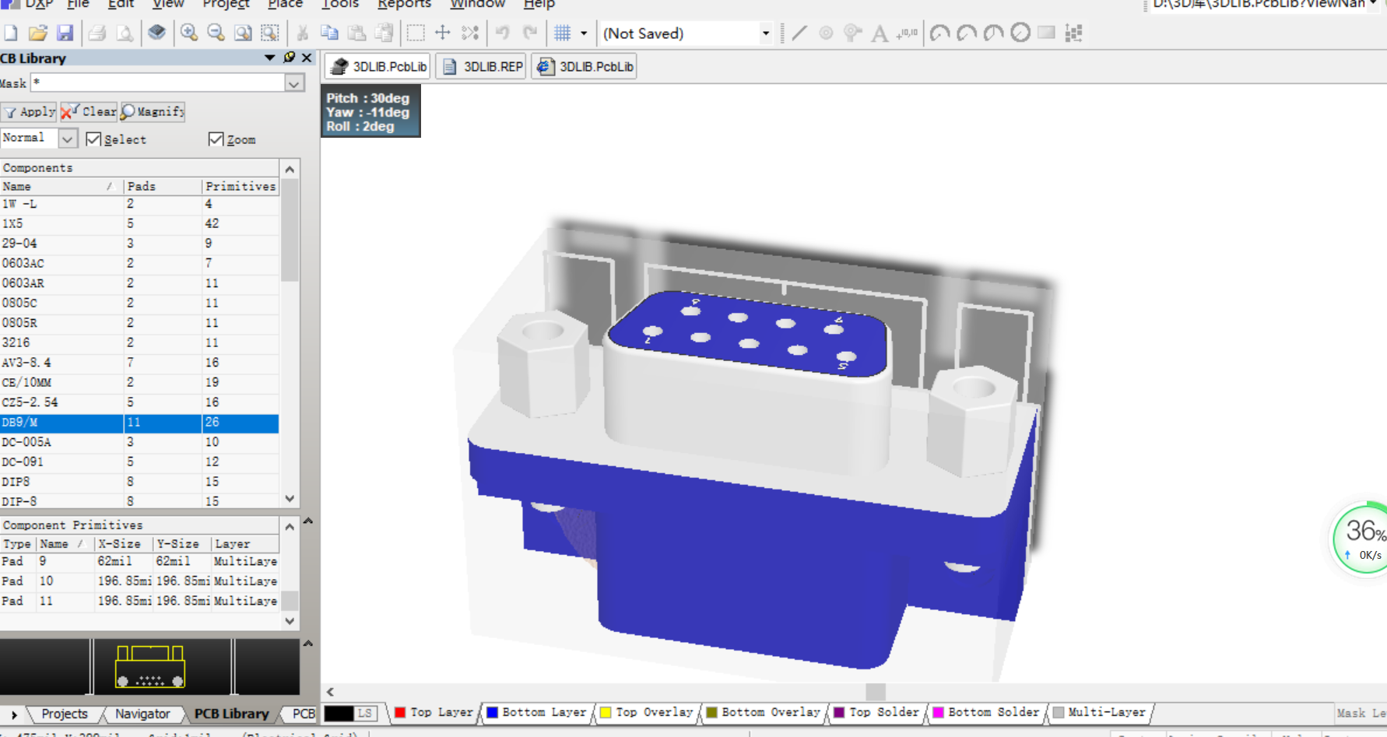Click the Redo arrow icon
Image resolution: width=1387 pixels, height=737 pixels.
(530, 33)
